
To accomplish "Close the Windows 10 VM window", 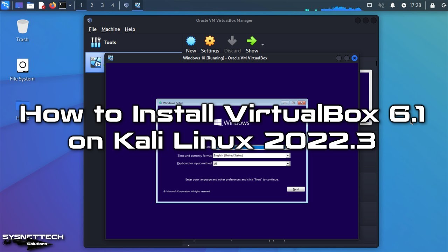I will click(x=355, y=58).
